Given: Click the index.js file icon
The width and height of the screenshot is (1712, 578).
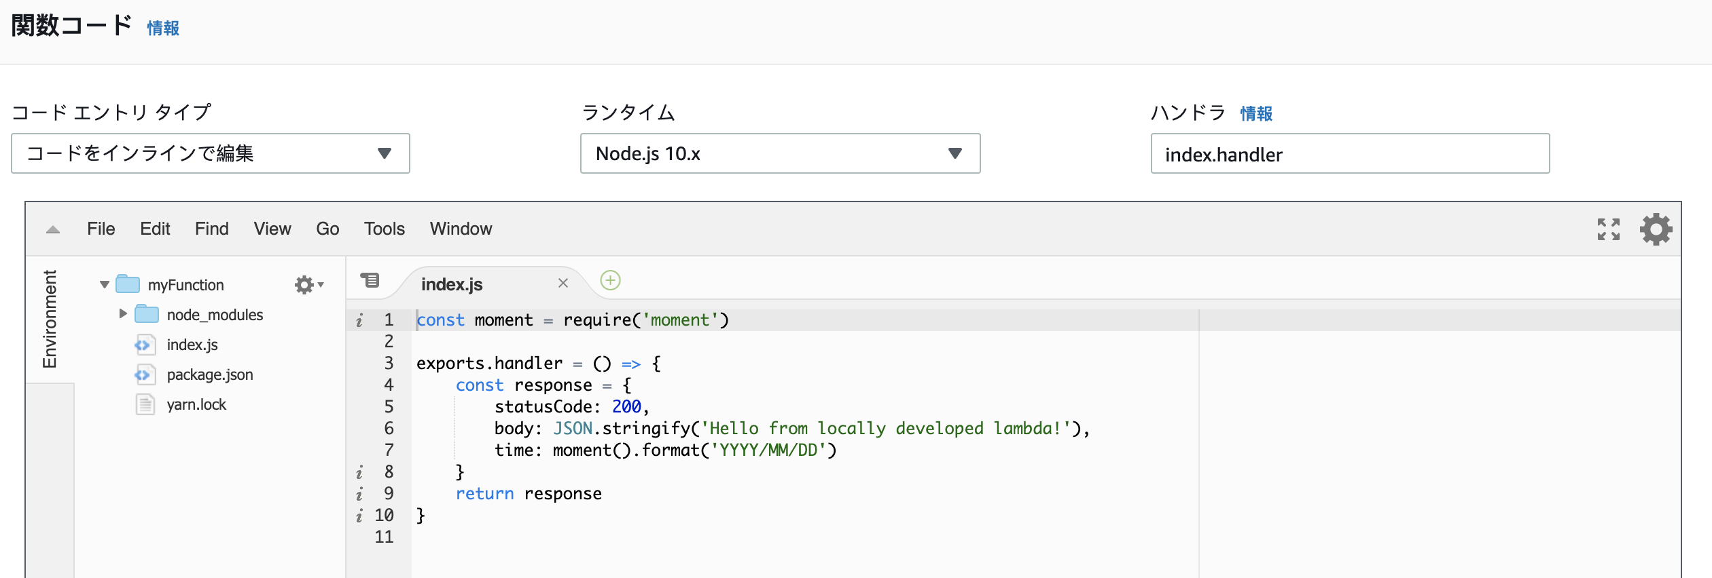Looking at the screenshot, I should (144, 345).
